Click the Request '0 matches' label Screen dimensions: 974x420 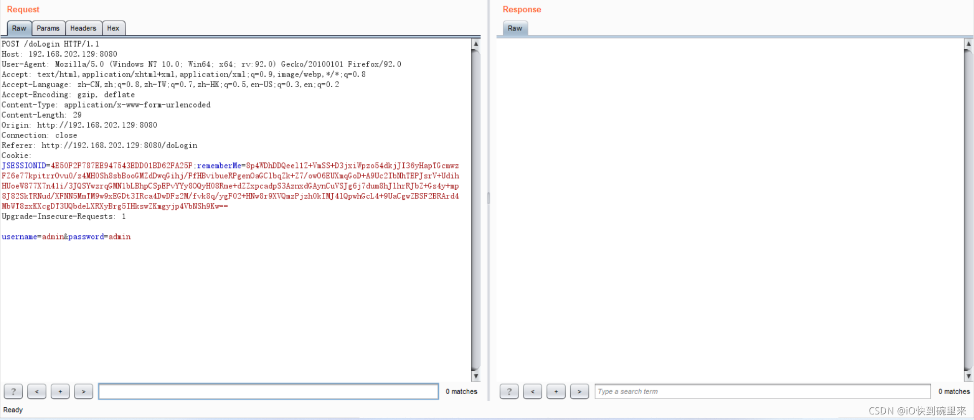tap(462, 392)
